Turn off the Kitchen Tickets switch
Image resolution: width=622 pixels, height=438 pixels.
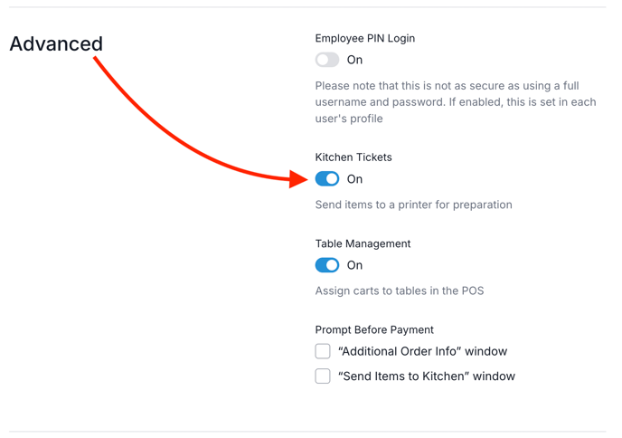327,179
